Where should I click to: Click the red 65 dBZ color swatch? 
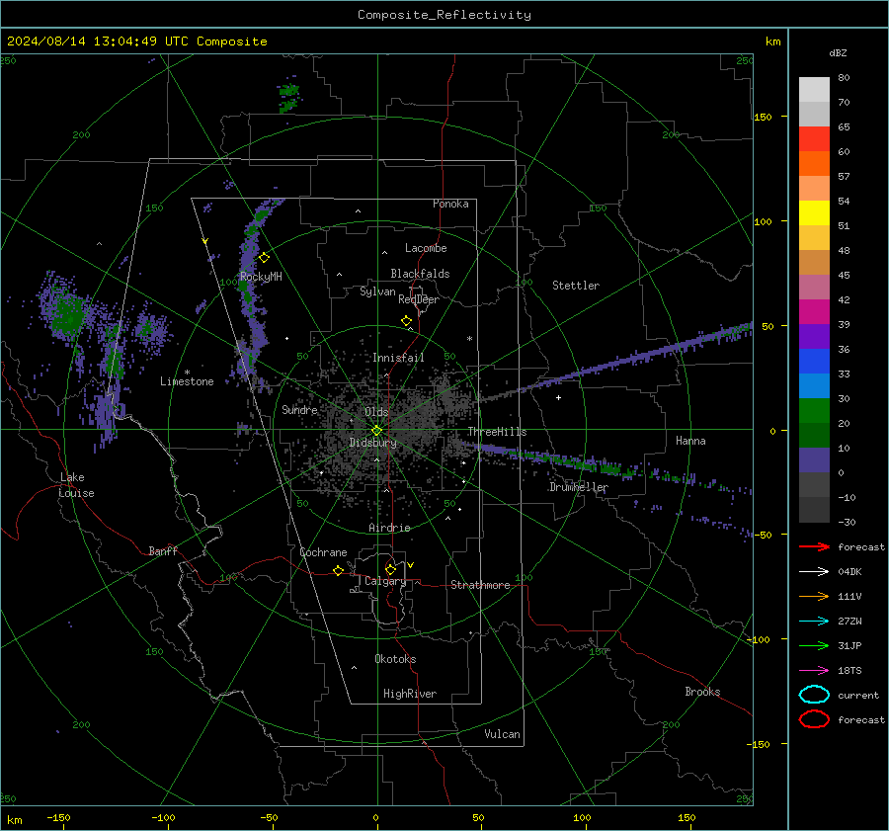point(814,139)
